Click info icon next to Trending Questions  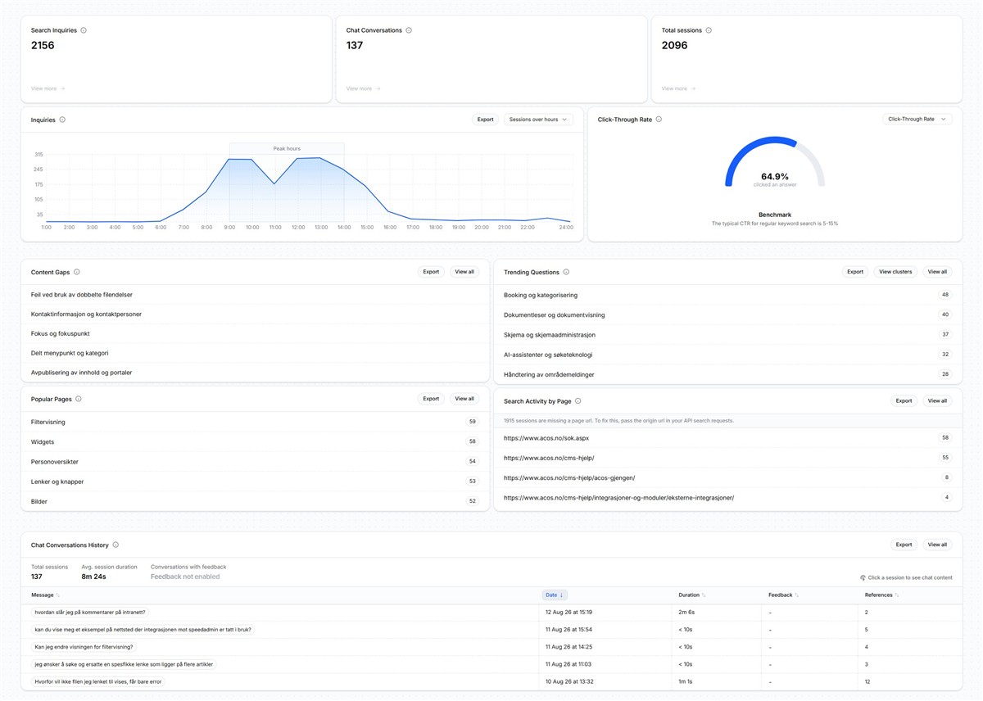click(566, 272)
